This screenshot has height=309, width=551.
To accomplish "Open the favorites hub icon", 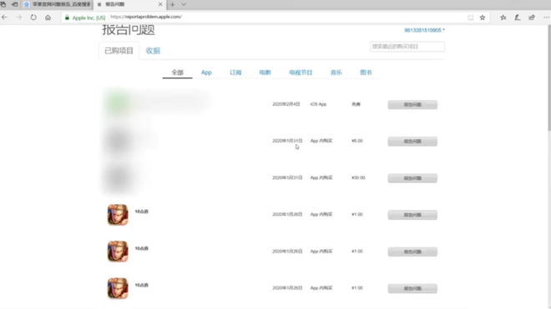I will [x=503, y=17].
